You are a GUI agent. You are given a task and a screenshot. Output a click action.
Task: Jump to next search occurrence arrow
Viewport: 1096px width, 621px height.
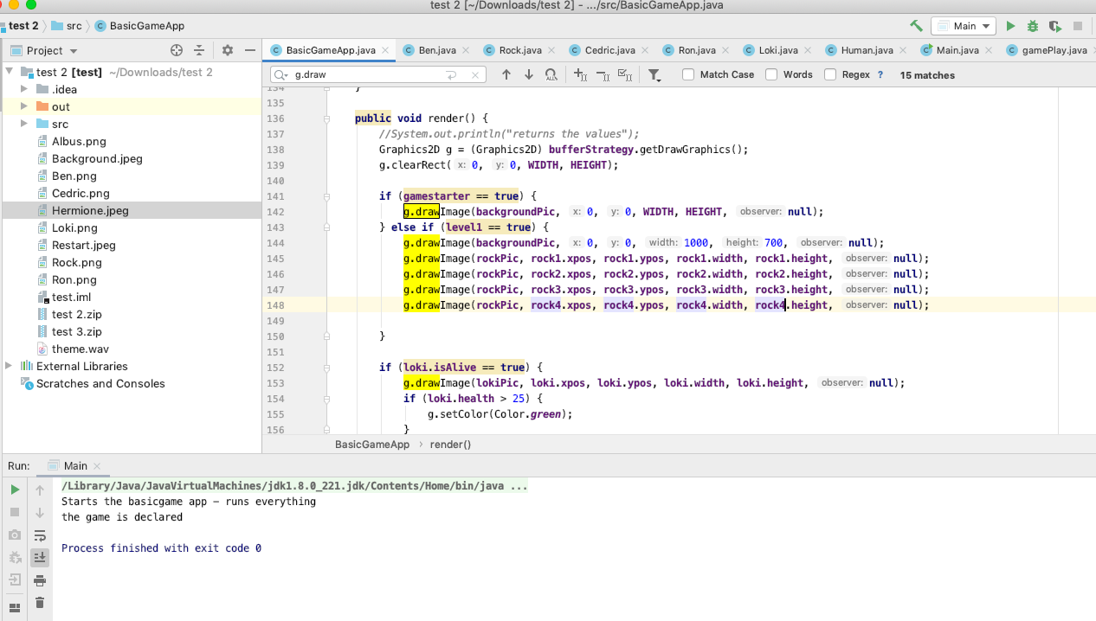[529, 75]
